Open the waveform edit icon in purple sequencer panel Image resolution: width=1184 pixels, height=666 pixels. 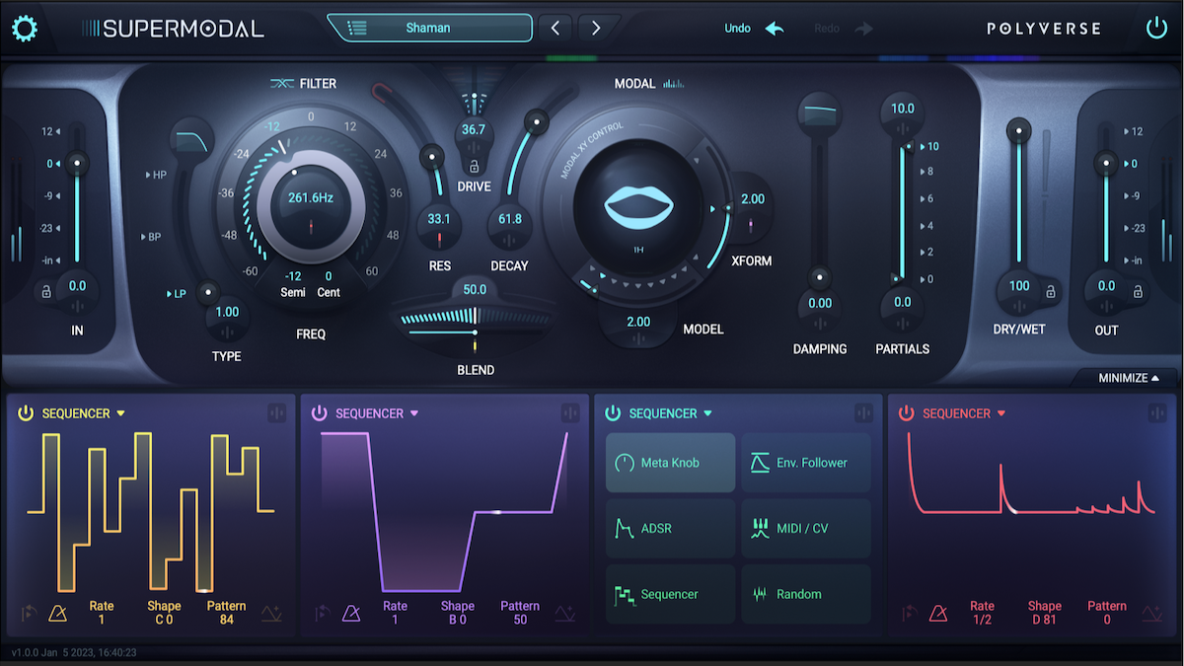pos(564,612)
